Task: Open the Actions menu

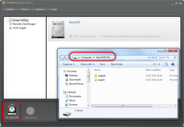Action: click(10, 10)
